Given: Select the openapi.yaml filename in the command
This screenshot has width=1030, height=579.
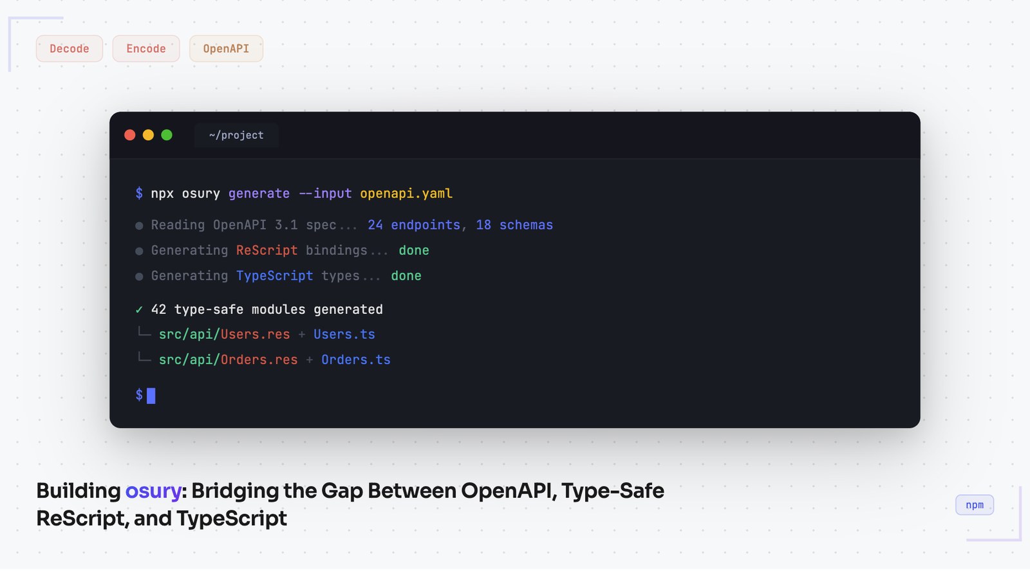Looking at the screenshot, I should click(406, 193).
